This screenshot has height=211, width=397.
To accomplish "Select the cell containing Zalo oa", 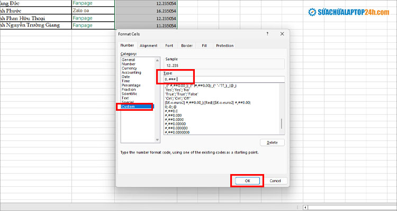I will pyautogui.click(x=93, y=9).
